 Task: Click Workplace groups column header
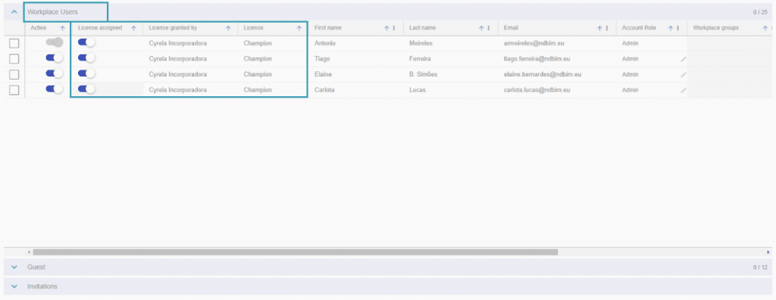[x=715, y=28]
